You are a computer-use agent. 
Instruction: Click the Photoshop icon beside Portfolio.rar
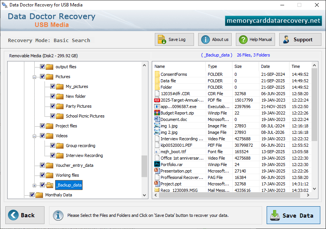click(x=157, y=164)
